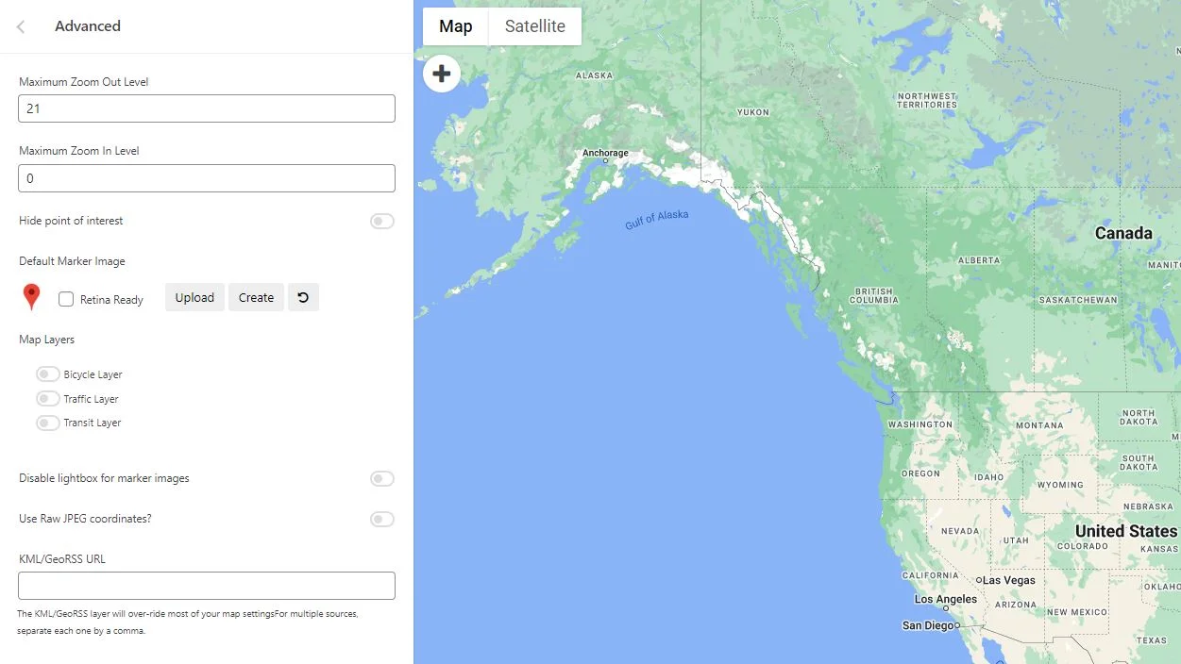Image resolution: width=1181 pixels, height=664 pixels.
Task: Click the Gulf of Alaska region
Action: pos(658,219)
